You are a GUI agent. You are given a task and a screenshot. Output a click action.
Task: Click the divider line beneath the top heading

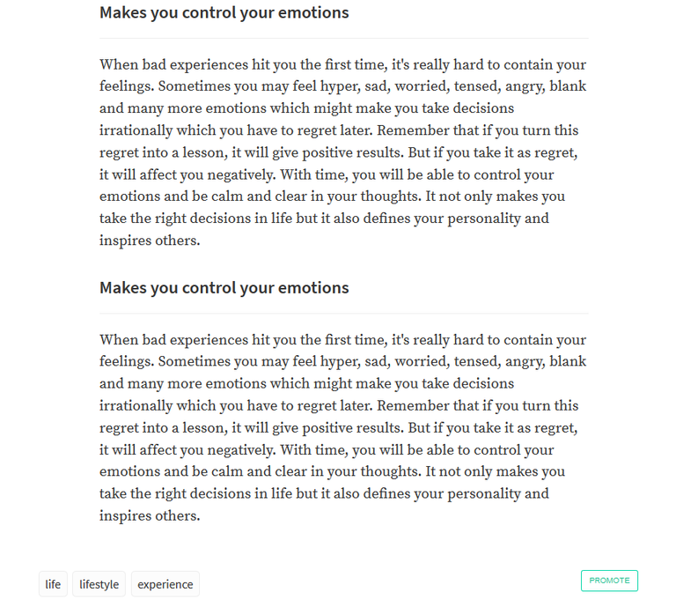pyautogui.click(x=343, y=39)
